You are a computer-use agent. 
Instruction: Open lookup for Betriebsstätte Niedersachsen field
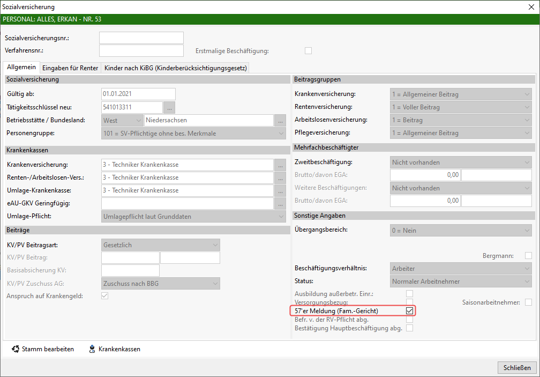[280, 120]
